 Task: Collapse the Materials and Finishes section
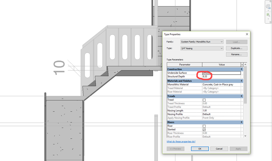tap(242, 81)
